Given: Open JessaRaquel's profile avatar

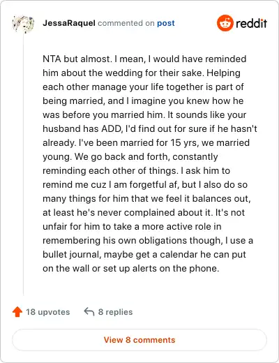Looking at the screenshot, I should tap(23, 24).
